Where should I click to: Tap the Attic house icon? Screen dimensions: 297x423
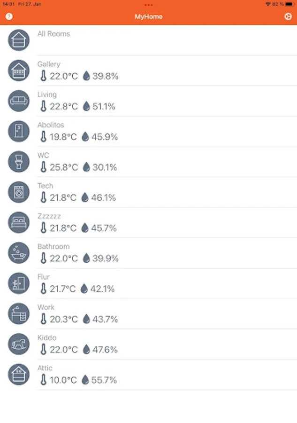19,375
